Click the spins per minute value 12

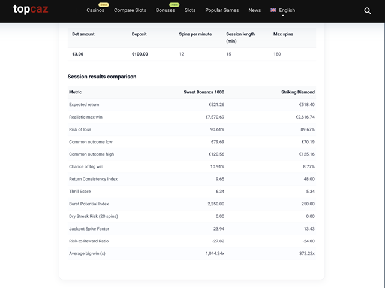[182, 54]
